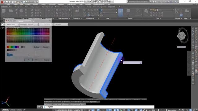
Task: Open the Файл menu
Action: click(8, 4)
